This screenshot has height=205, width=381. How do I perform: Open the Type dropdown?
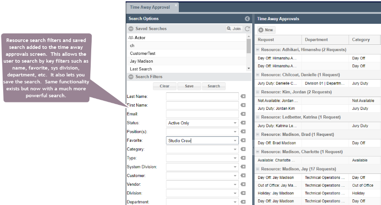[235, 158]
